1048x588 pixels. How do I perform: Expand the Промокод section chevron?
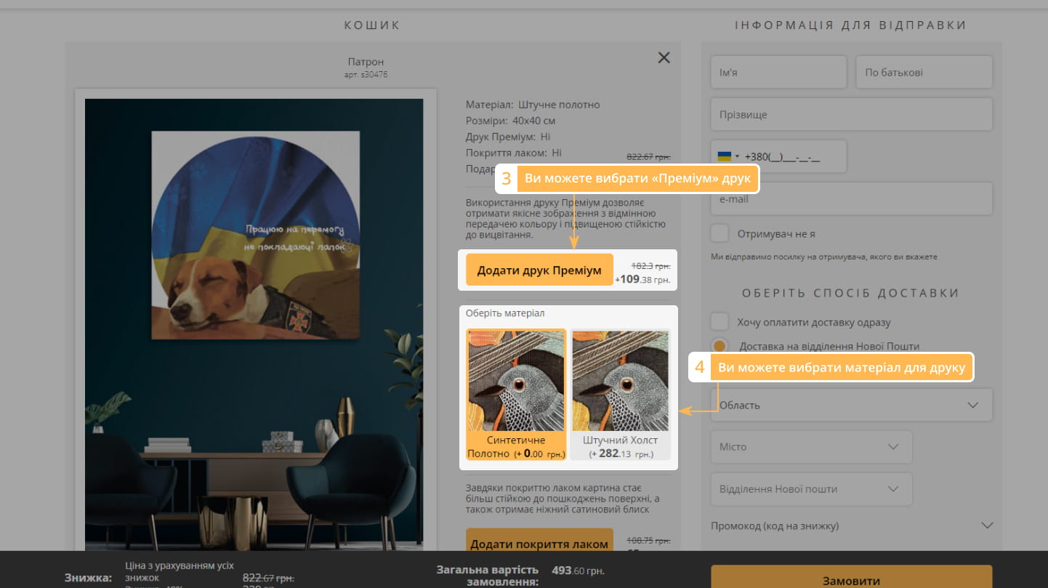click(x=986, y=525)
